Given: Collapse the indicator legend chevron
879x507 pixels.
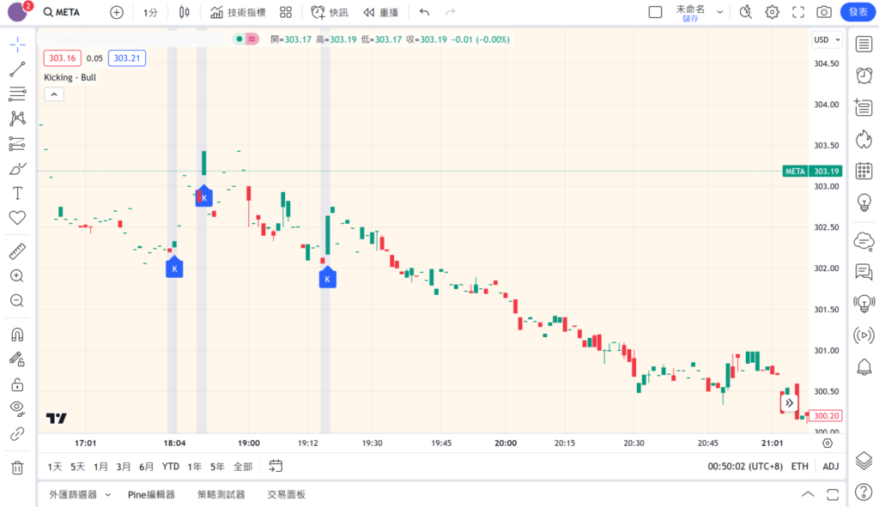Looking at the screenshot, I should pyautogui.click(x=53, y=94).
